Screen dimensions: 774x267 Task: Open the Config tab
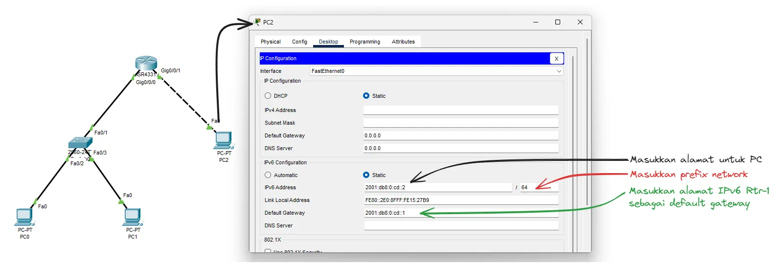coord(299,42)
